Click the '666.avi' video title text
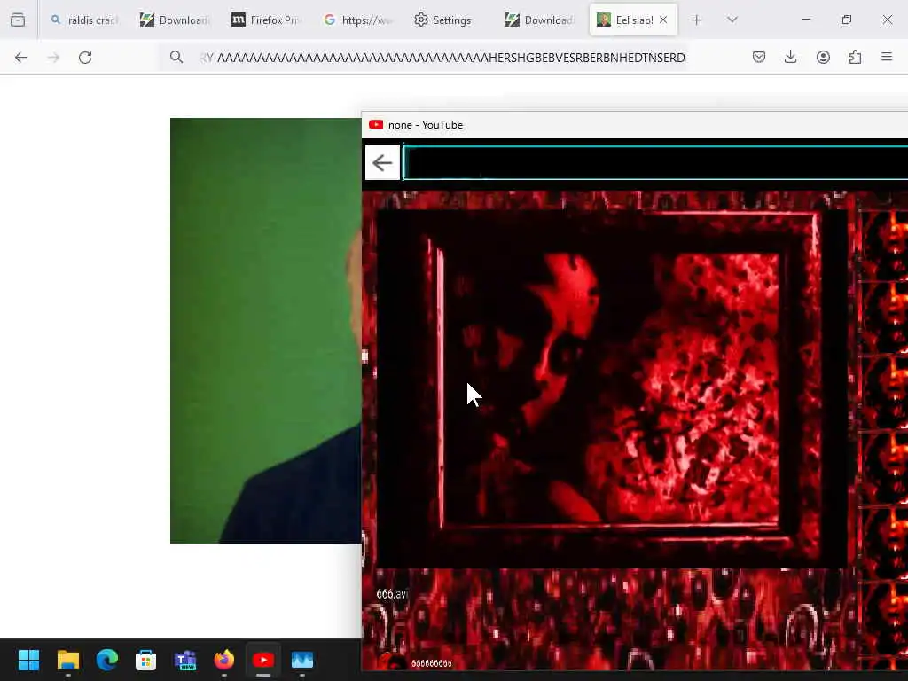 coord(392,594)
